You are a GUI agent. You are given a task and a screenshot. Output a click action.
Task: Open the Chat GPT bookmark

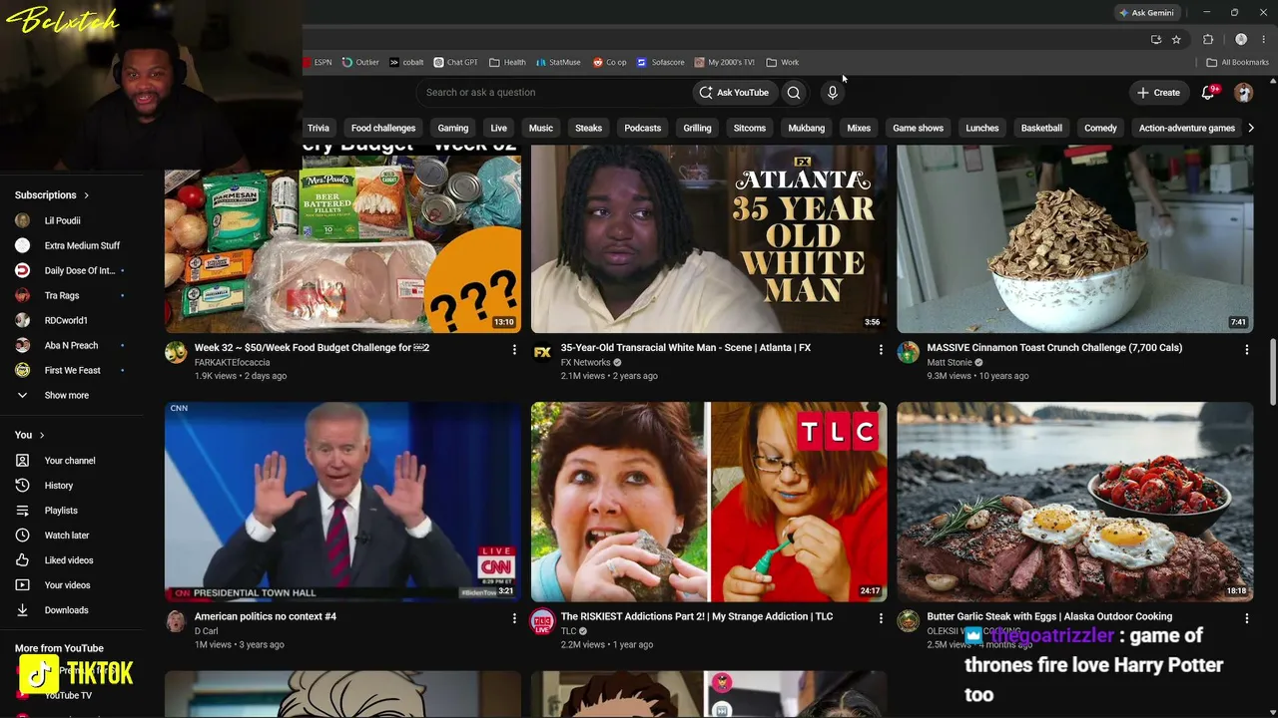[455, 62]
